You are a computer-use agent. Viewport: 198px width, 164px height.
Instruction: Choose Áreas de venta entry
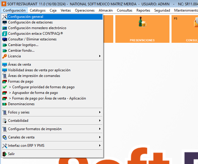click(x=52, y=64)
